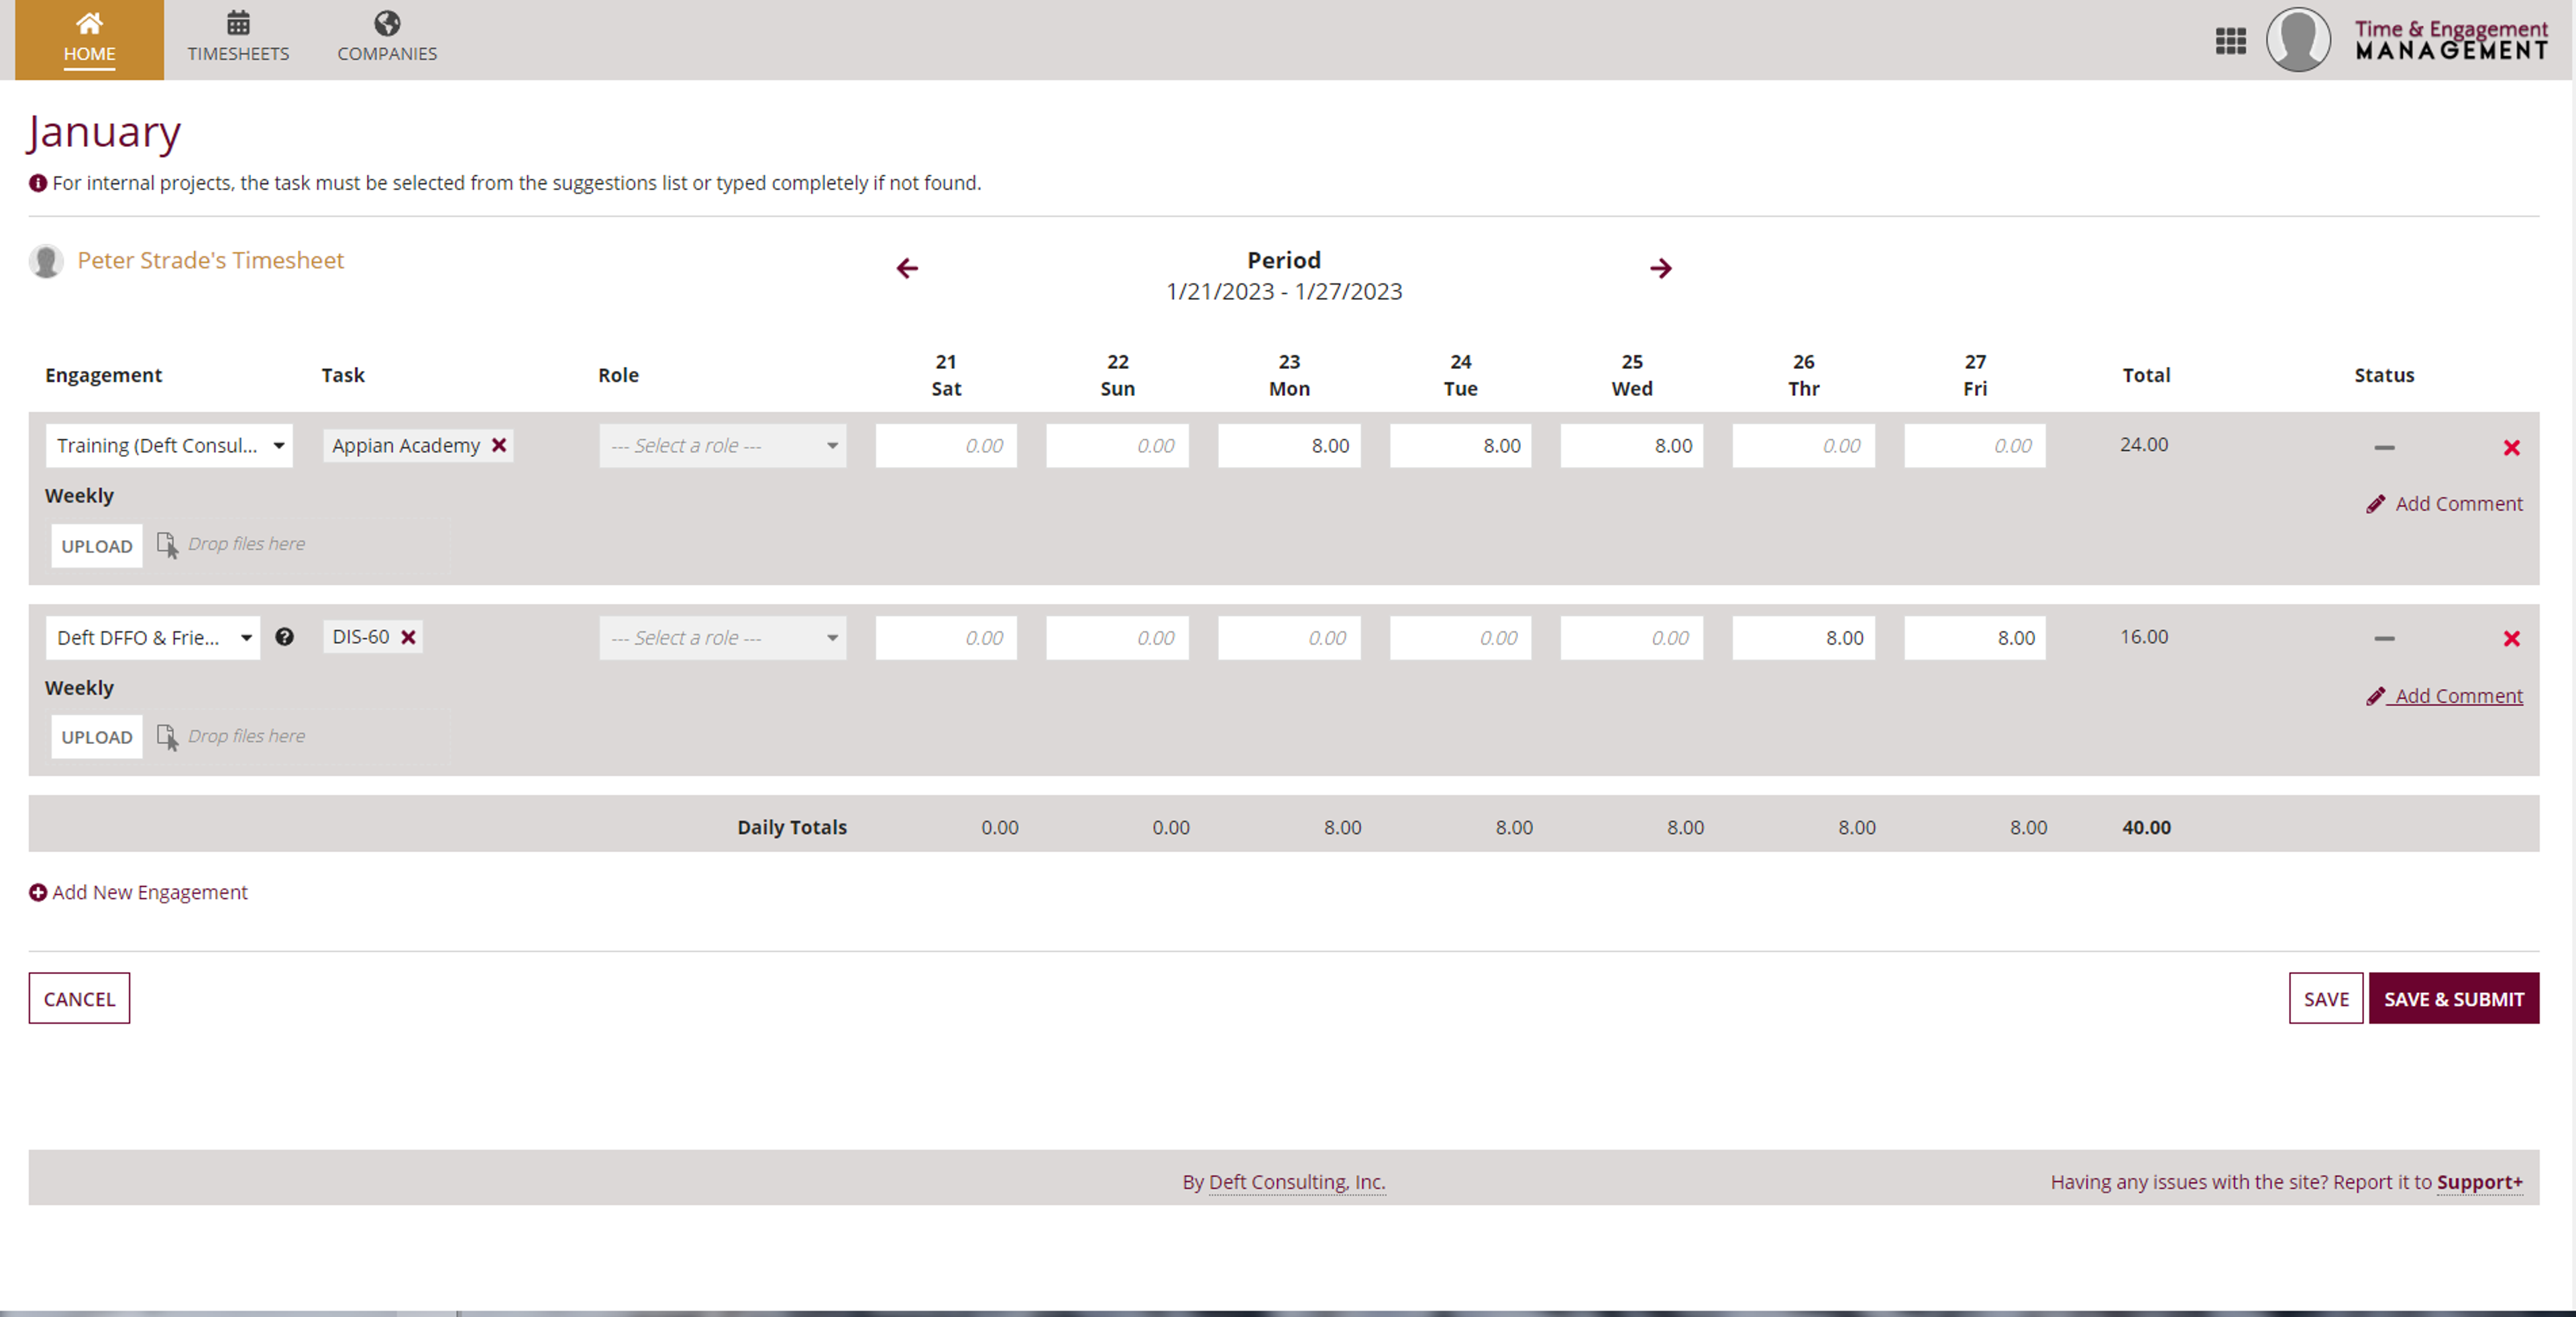This screenshot has width=2576, height=1317.
Task: Add comment to Deft DFFO engagement
Action: pos(2444,696)
